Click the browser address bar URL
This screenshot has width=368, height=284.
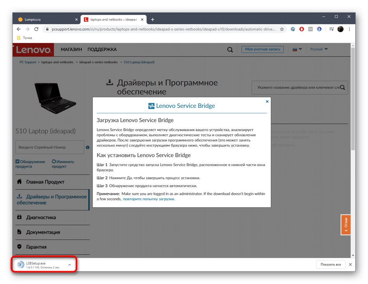pos(163,29)
